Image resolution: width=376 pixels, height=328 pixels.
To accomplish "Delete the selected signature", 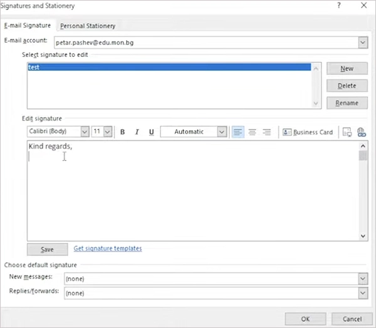I will tap(347, 86).
